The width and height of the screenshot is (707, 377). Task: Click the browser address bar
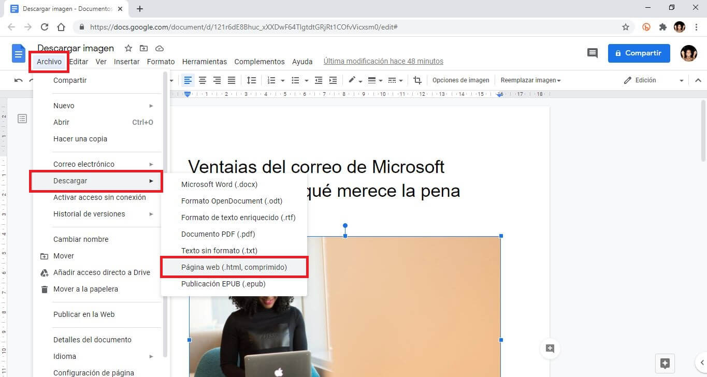click(x=352, y=27)
